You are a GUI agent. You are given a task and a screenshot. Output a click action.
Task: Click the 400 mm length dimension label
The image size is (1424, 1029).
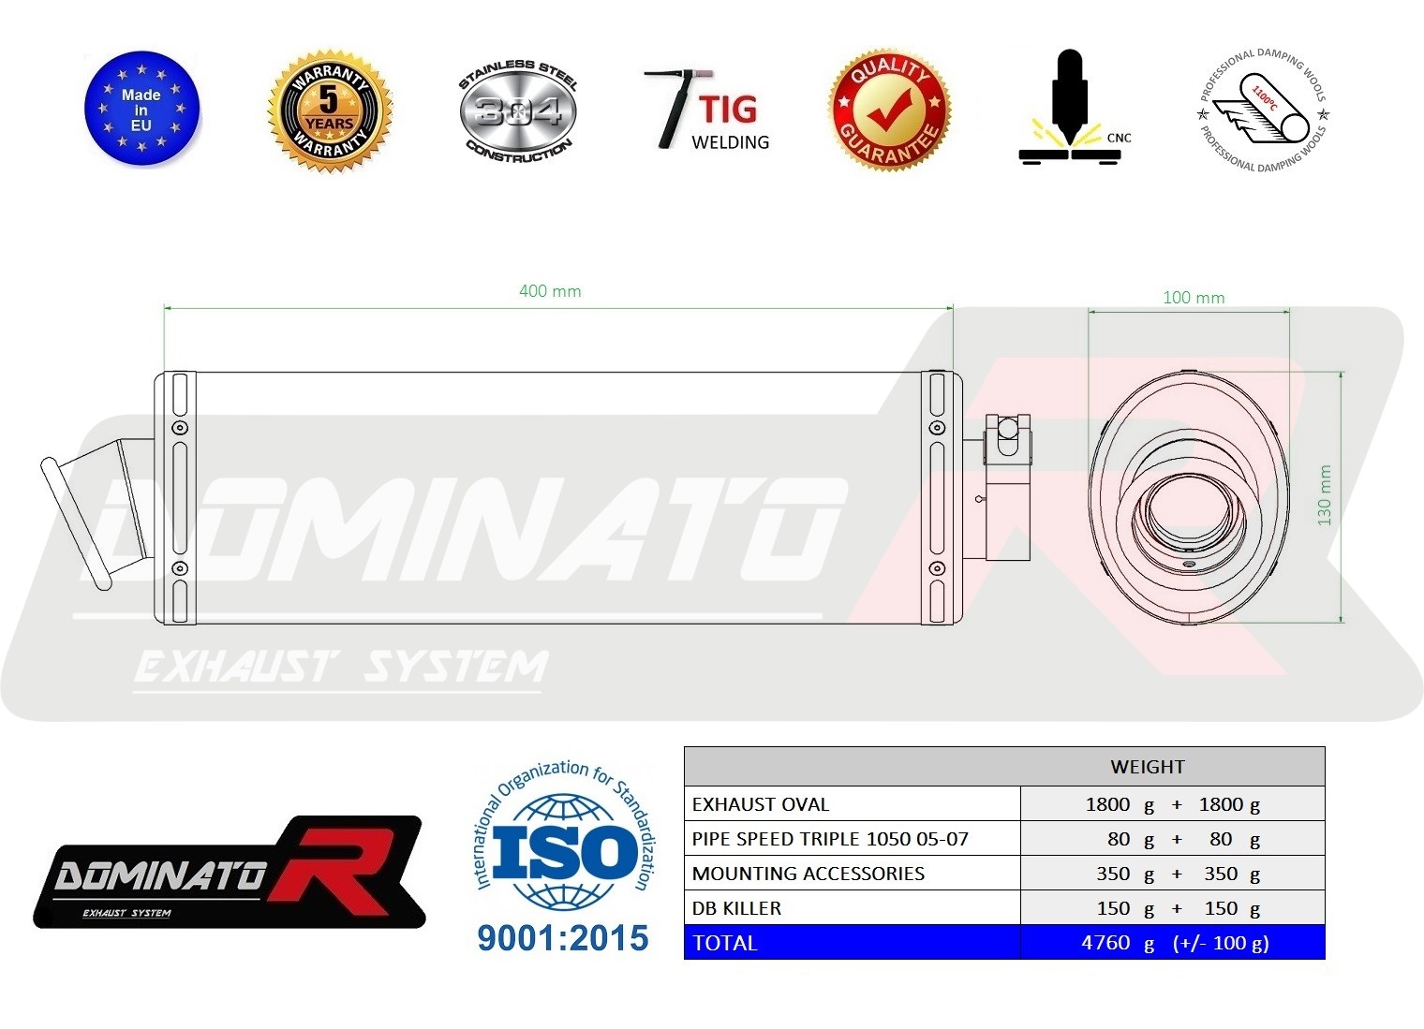[x=550, y=291]
